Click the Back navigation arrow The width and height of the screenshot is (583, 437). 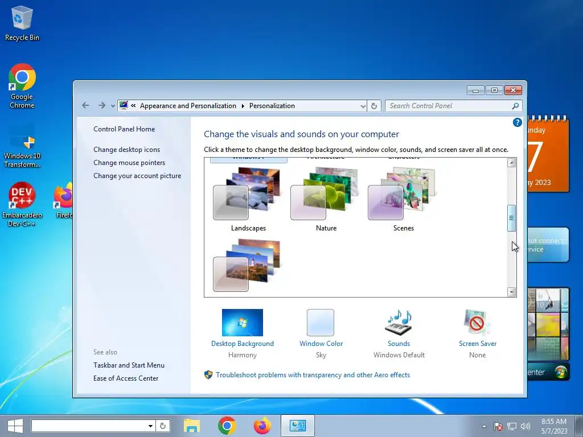[85, 105]
